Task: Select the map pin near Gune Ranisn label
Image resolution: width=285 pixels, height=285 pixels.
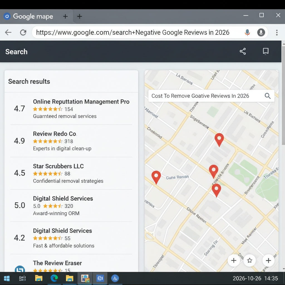Action: (x=156, y=177)
